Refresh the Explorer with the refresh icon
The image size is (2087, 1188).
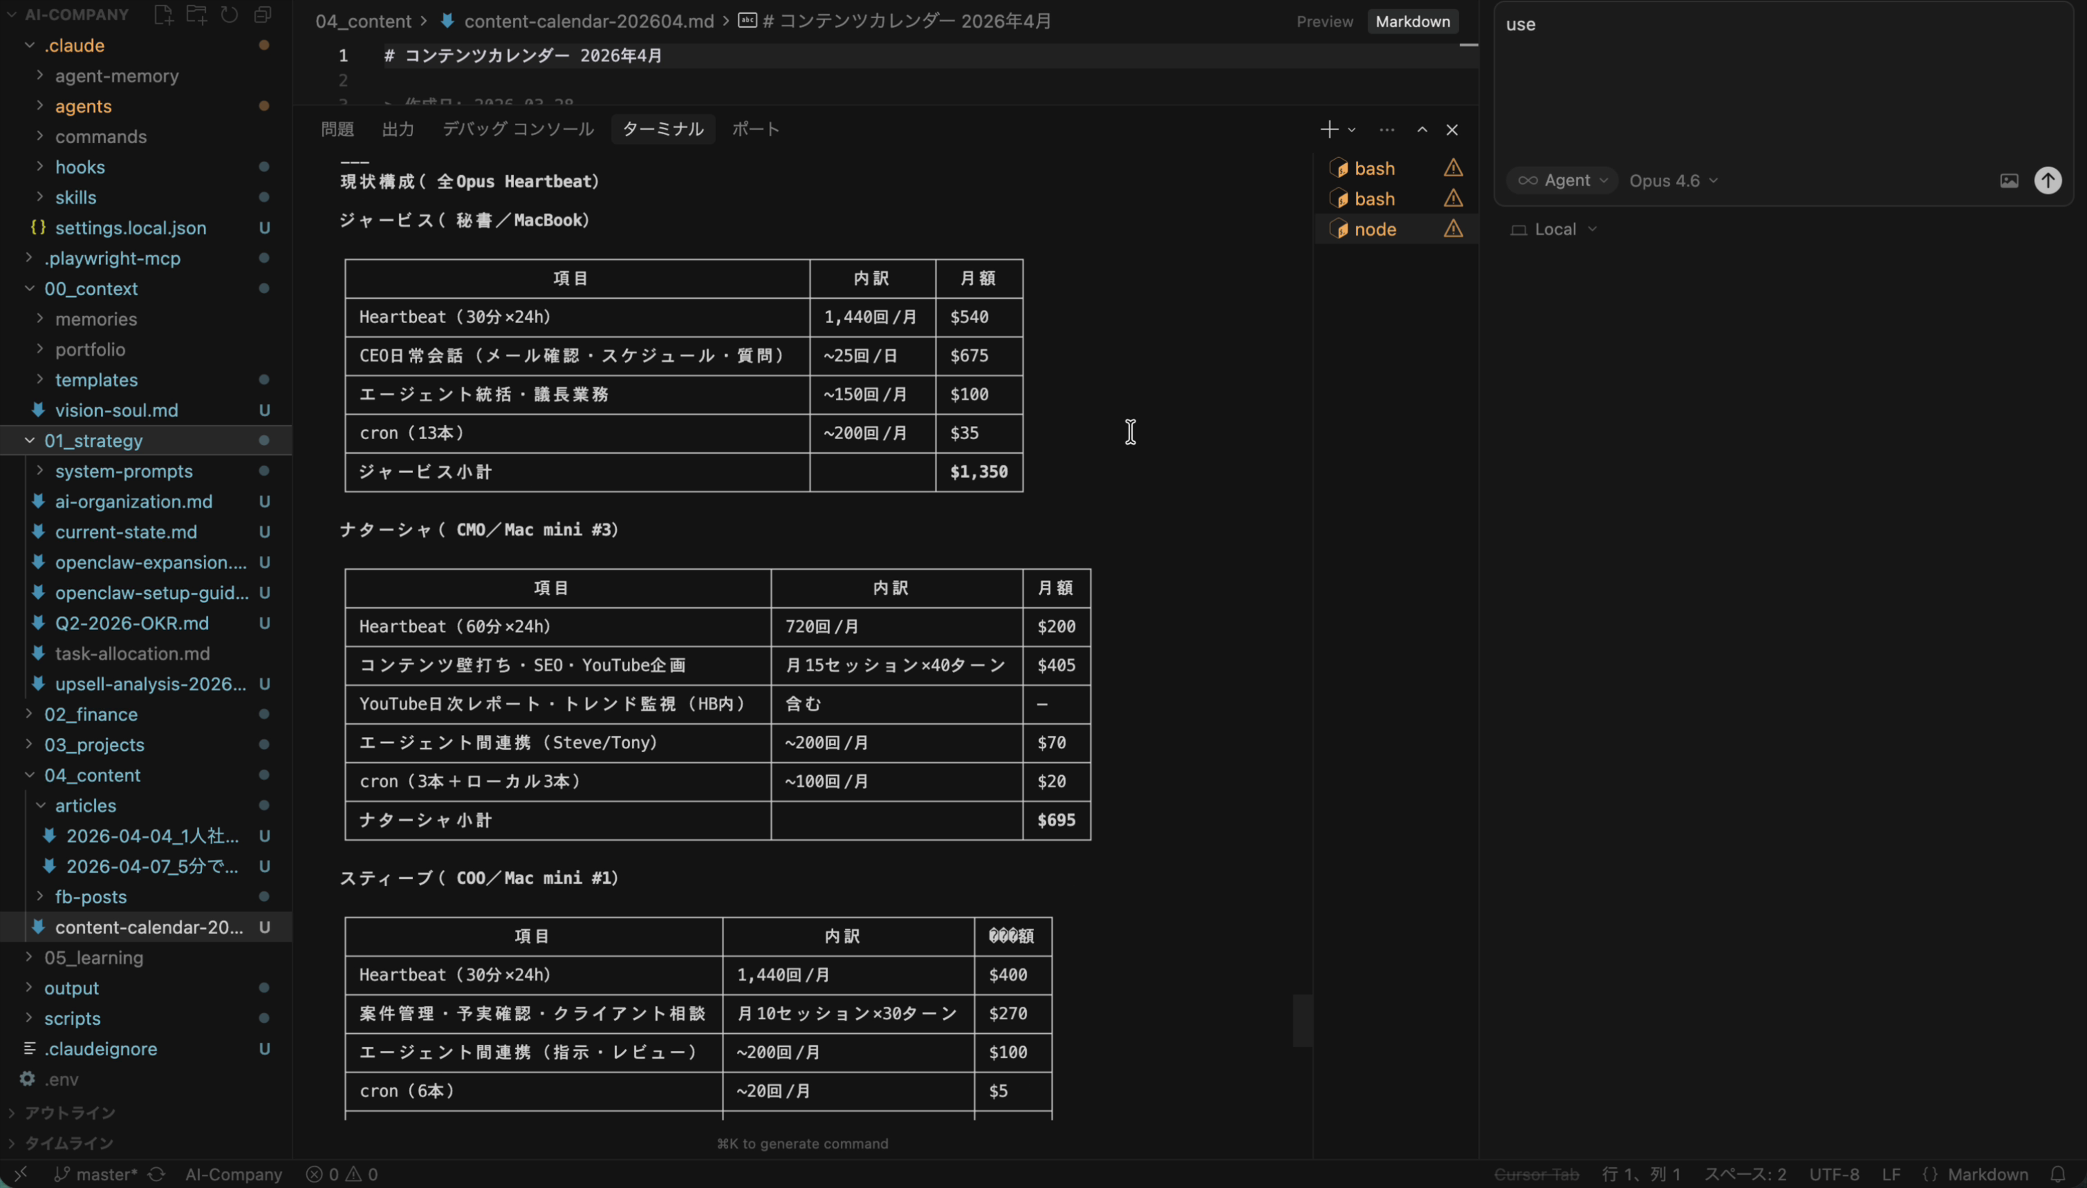230,14
